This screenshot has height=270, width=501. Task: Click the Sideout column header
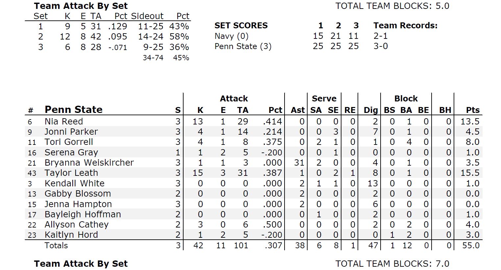[147, 16]
